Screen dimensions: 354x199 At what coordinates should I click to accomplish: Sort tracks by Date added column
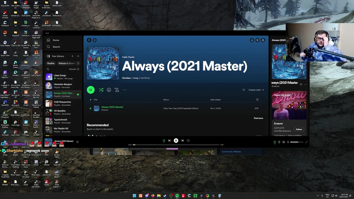coord(215,100)
